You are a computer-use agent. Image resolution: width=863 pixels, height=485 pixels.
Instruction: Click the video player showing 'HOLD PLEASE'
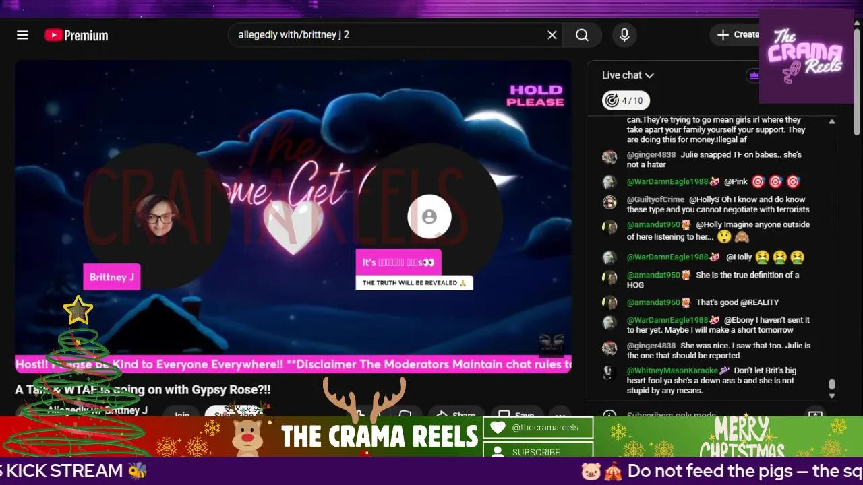[293, 216]
